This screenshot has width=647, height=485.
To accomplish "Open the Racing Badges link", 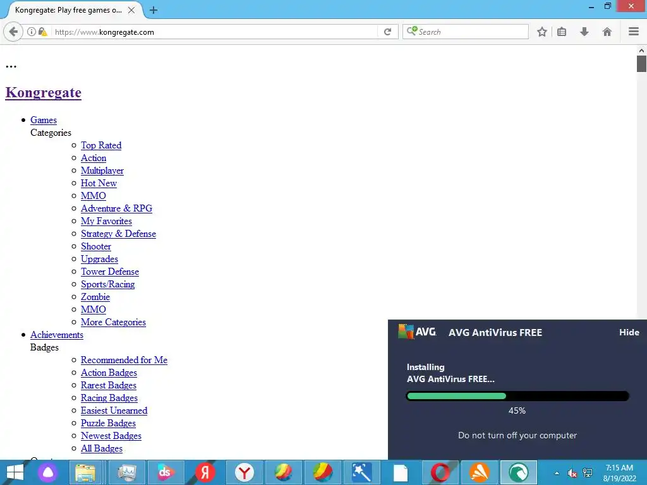I will point(109,398).
